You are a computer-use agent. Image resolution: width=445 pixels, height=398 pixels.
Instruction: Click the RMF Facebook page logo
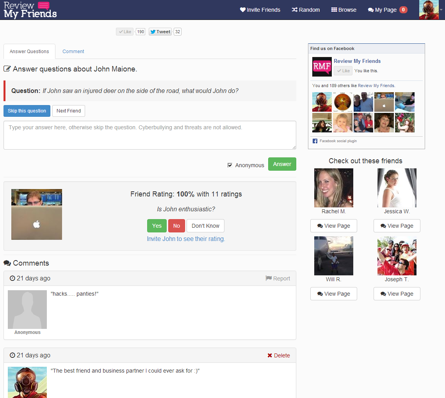coord(322,67)
